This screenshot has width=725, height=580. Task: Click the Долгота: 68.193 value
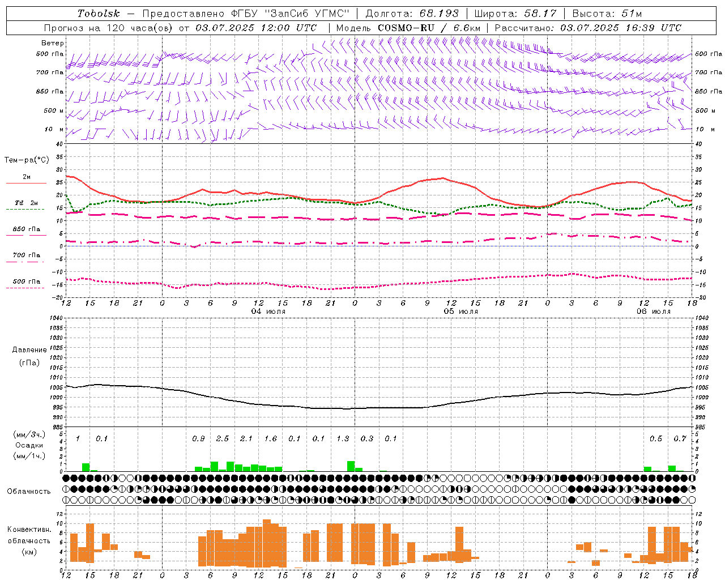pos(412,14)
